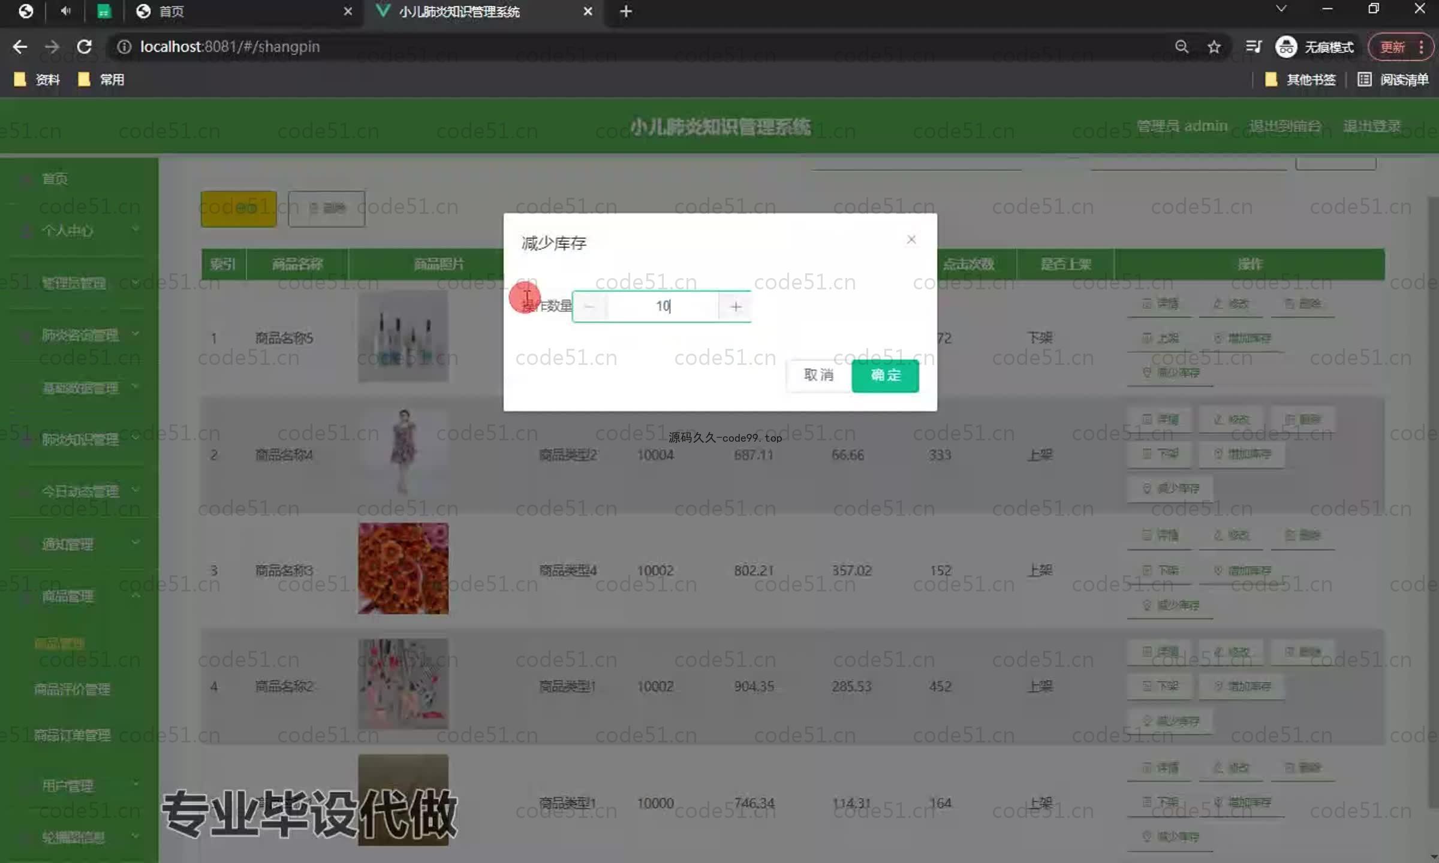The width and height of the screenshot is (1439, 863).
Task: Click 减少库存 for 商品名称3
Action: (x=1170, y=605)
